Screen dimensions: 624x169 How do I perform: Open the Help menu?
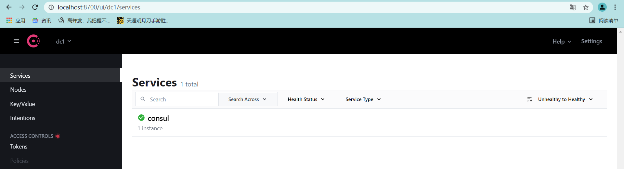click(x=562, y=41)
